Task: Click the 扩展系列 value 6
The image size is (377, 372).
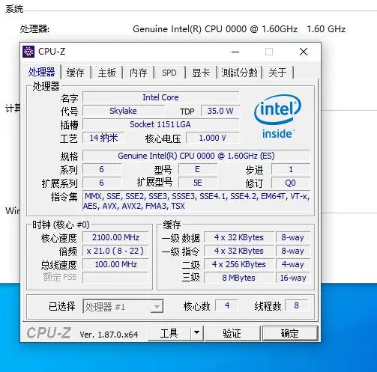Action: tap(102, 183)
